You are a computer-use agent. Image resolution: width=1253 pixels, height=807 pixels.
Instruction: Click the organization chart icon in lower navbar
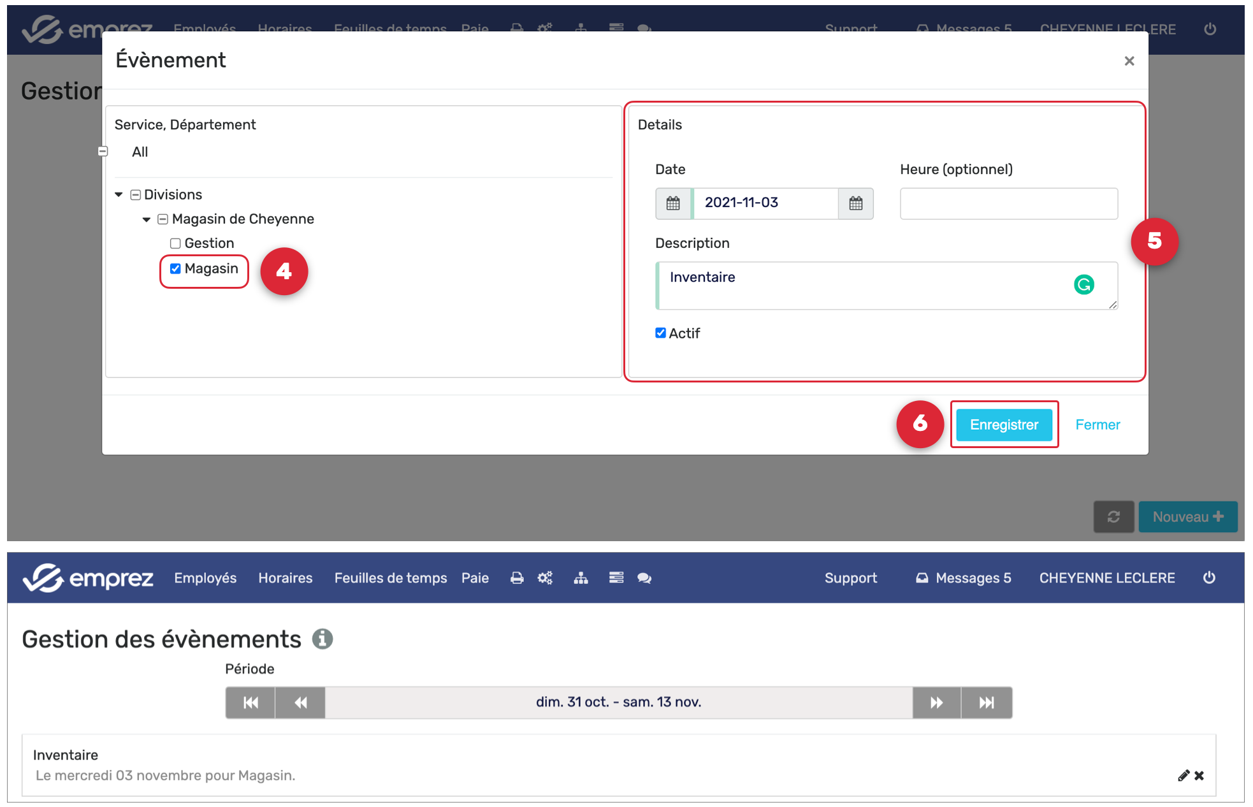pos(581,578)
